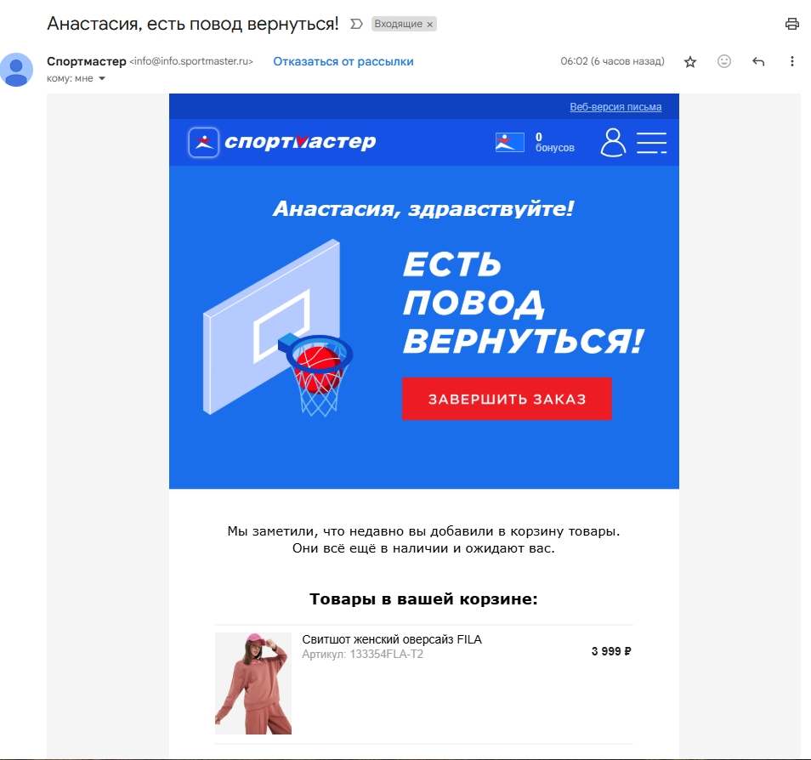Expand recipient details arrow next to 'кому: мне'
This screenshot has width=811, height=760.
[102, 79]
